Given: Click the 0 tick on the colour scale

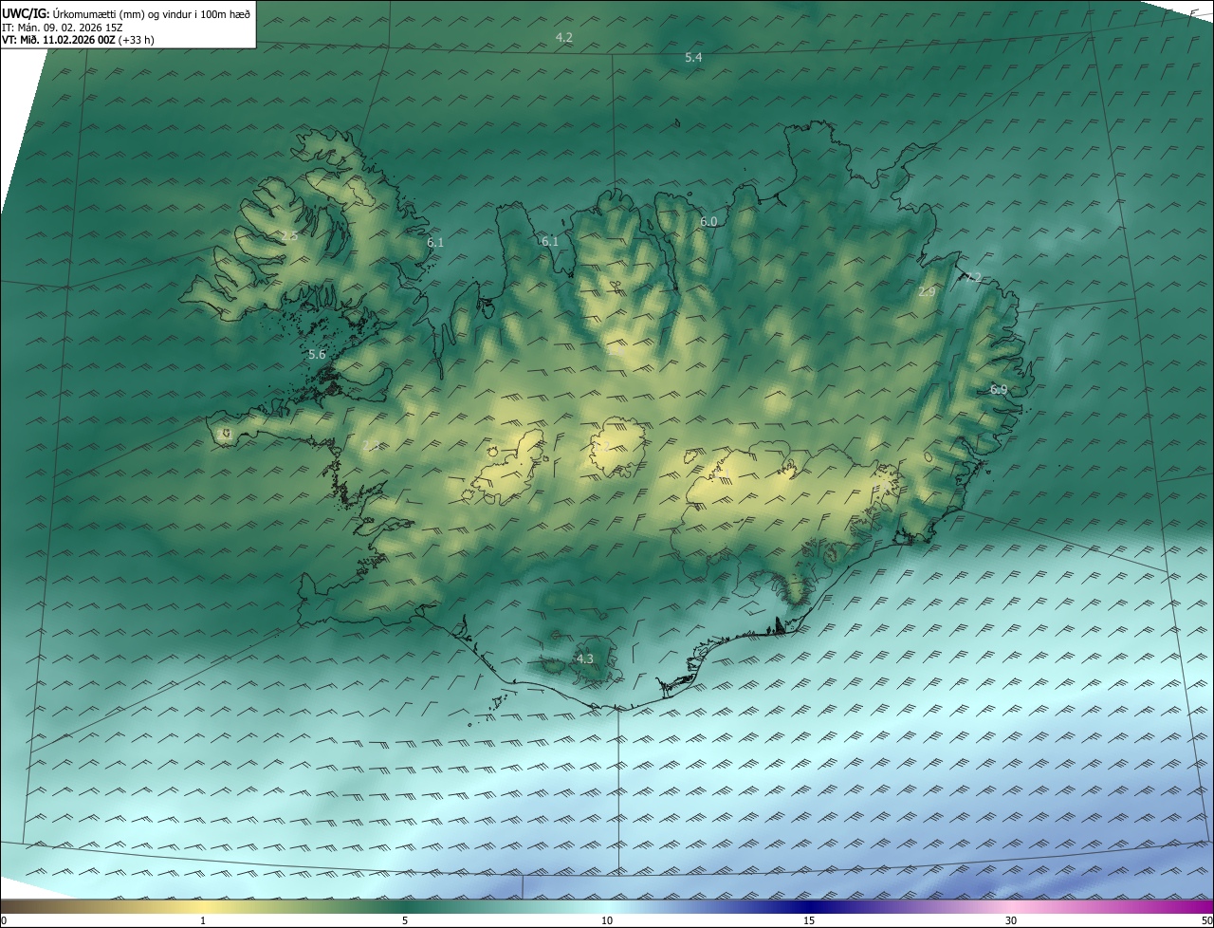Looking at the screenshot, I should (x=4, y=921).
